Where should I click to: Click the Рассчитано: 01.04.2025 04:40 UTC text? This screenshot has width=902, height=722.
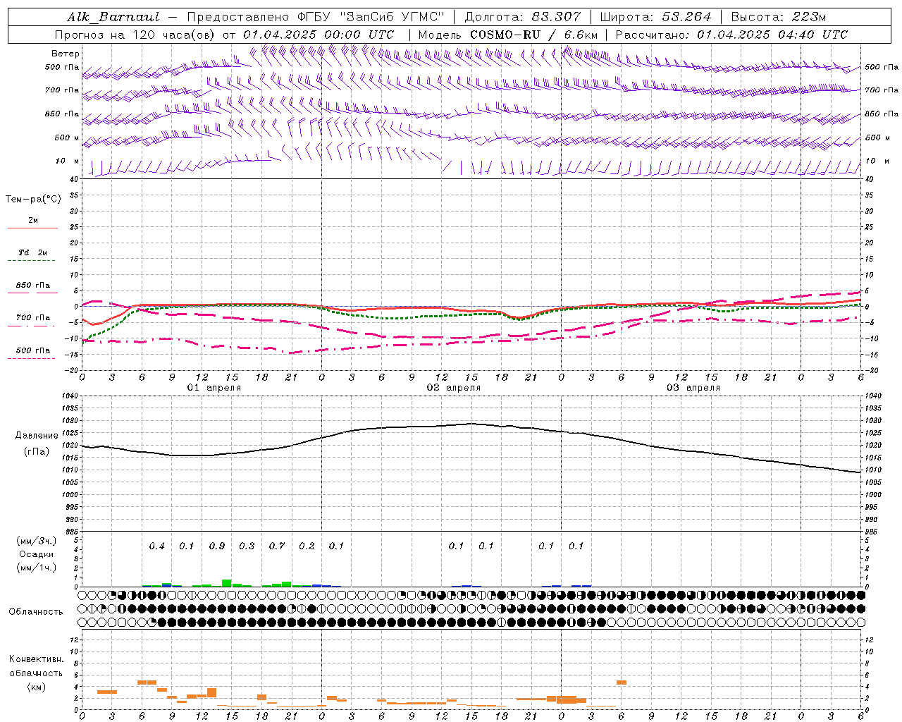tap(731, 35)
